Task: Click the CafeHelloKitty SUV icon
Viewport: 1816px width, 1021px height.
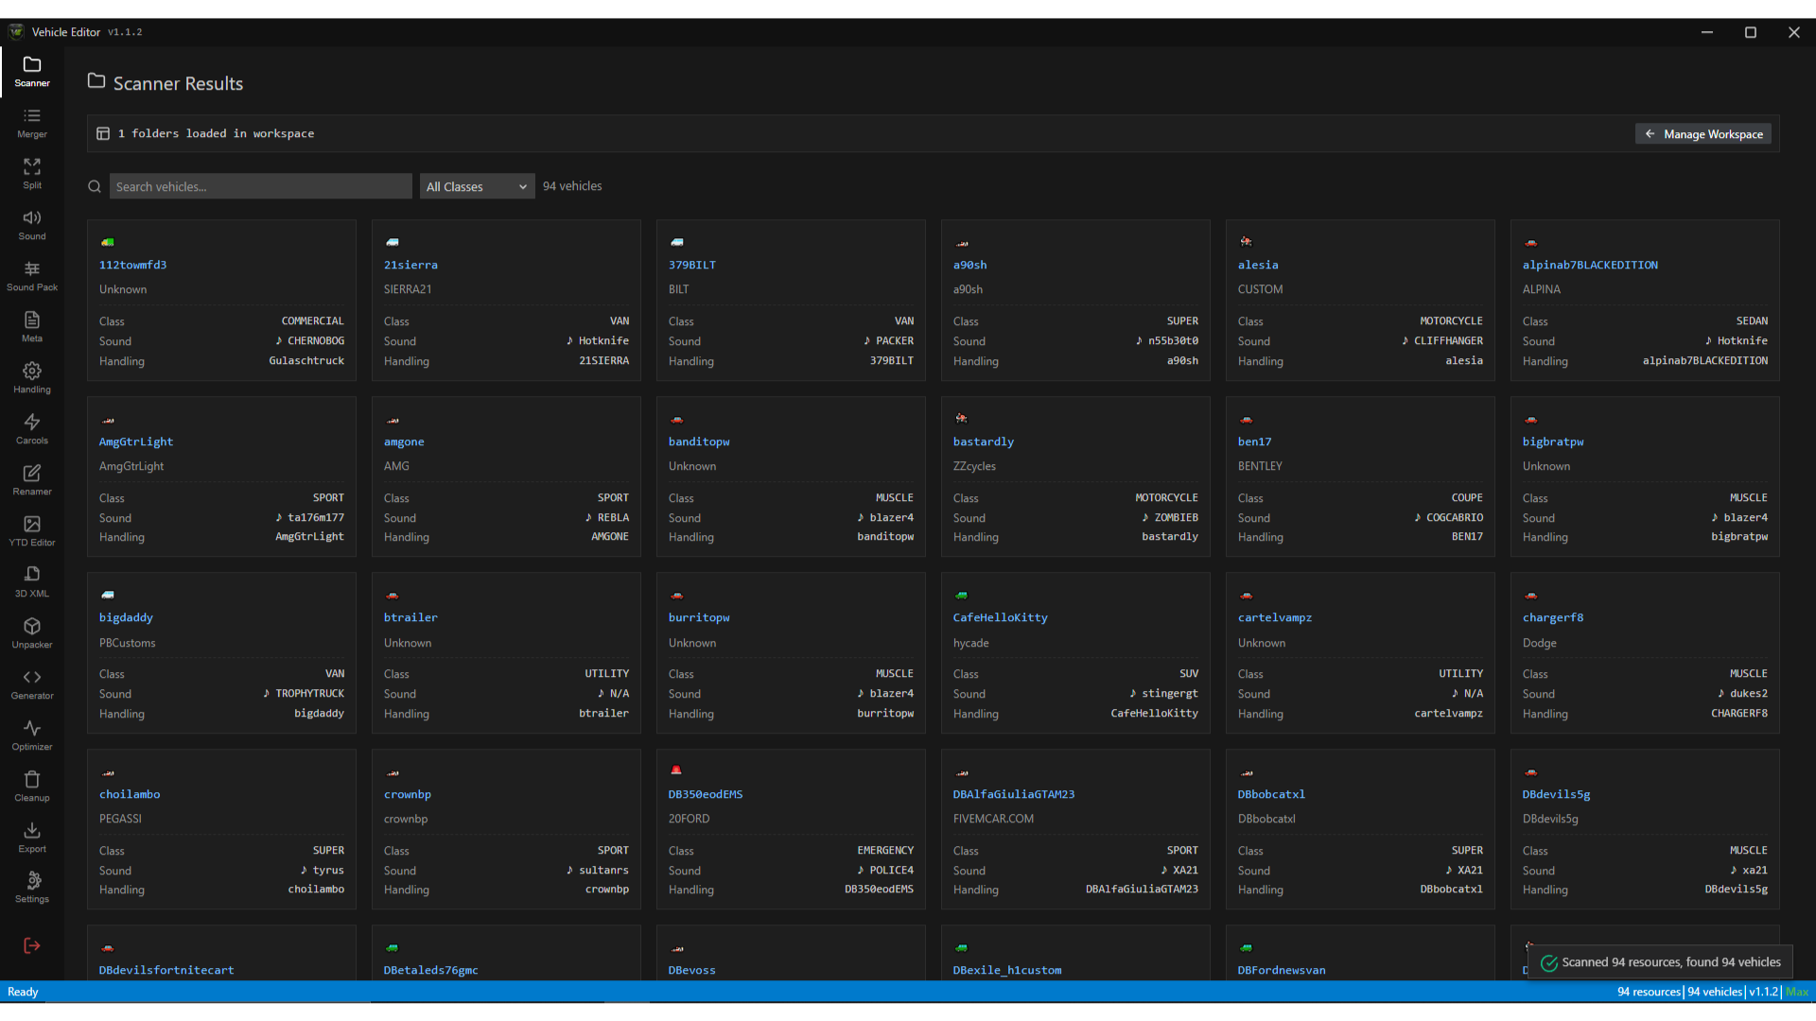Action: [x=961, y=595]
